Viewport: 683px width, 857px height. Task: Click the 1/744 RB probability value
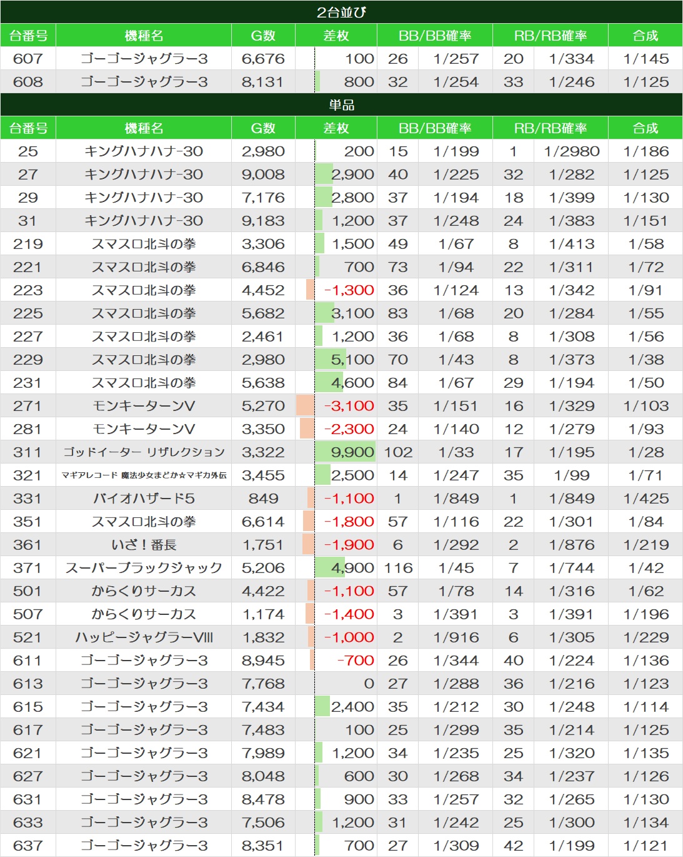[571, 568]
